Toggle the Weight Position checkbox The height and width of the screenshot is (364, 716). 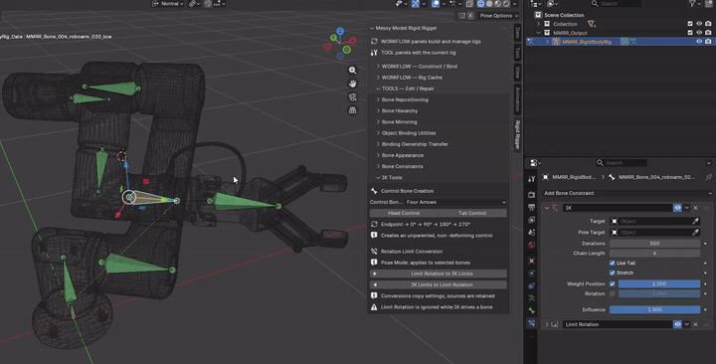click(x=613, y=283)
